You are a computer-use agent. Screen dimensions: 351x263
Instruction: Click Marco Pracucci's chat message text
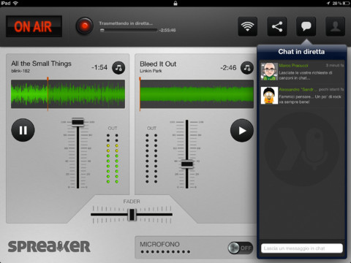(306, 75)
